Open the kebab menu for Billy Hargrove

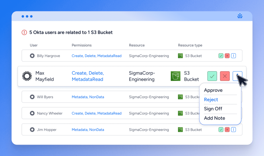tap(233, 56)
